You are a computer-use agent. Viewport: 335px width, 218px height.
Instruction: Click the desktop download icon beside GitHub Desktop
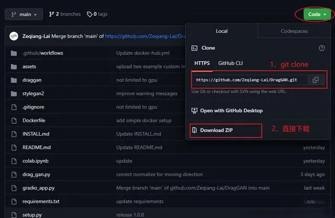point(194,111)
